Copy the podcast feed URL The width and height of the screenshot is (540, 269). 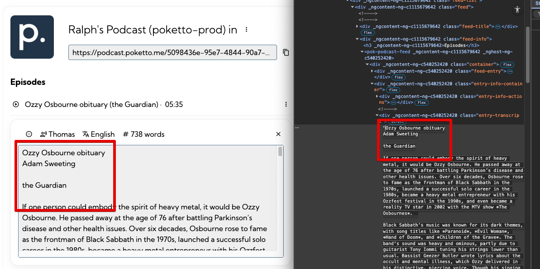pyautogui.click(x=286, y=52)
